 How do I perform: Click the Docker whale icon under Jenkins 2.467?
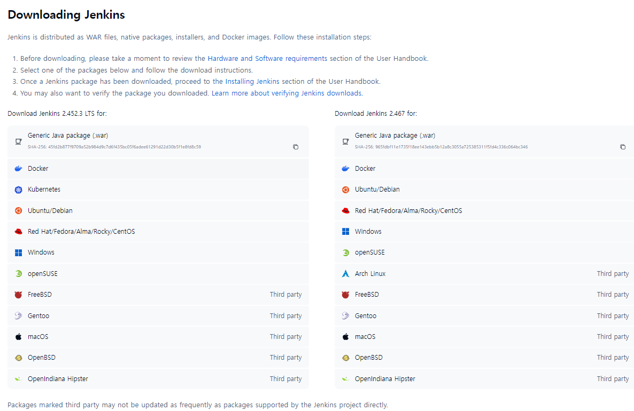[345, 169]
